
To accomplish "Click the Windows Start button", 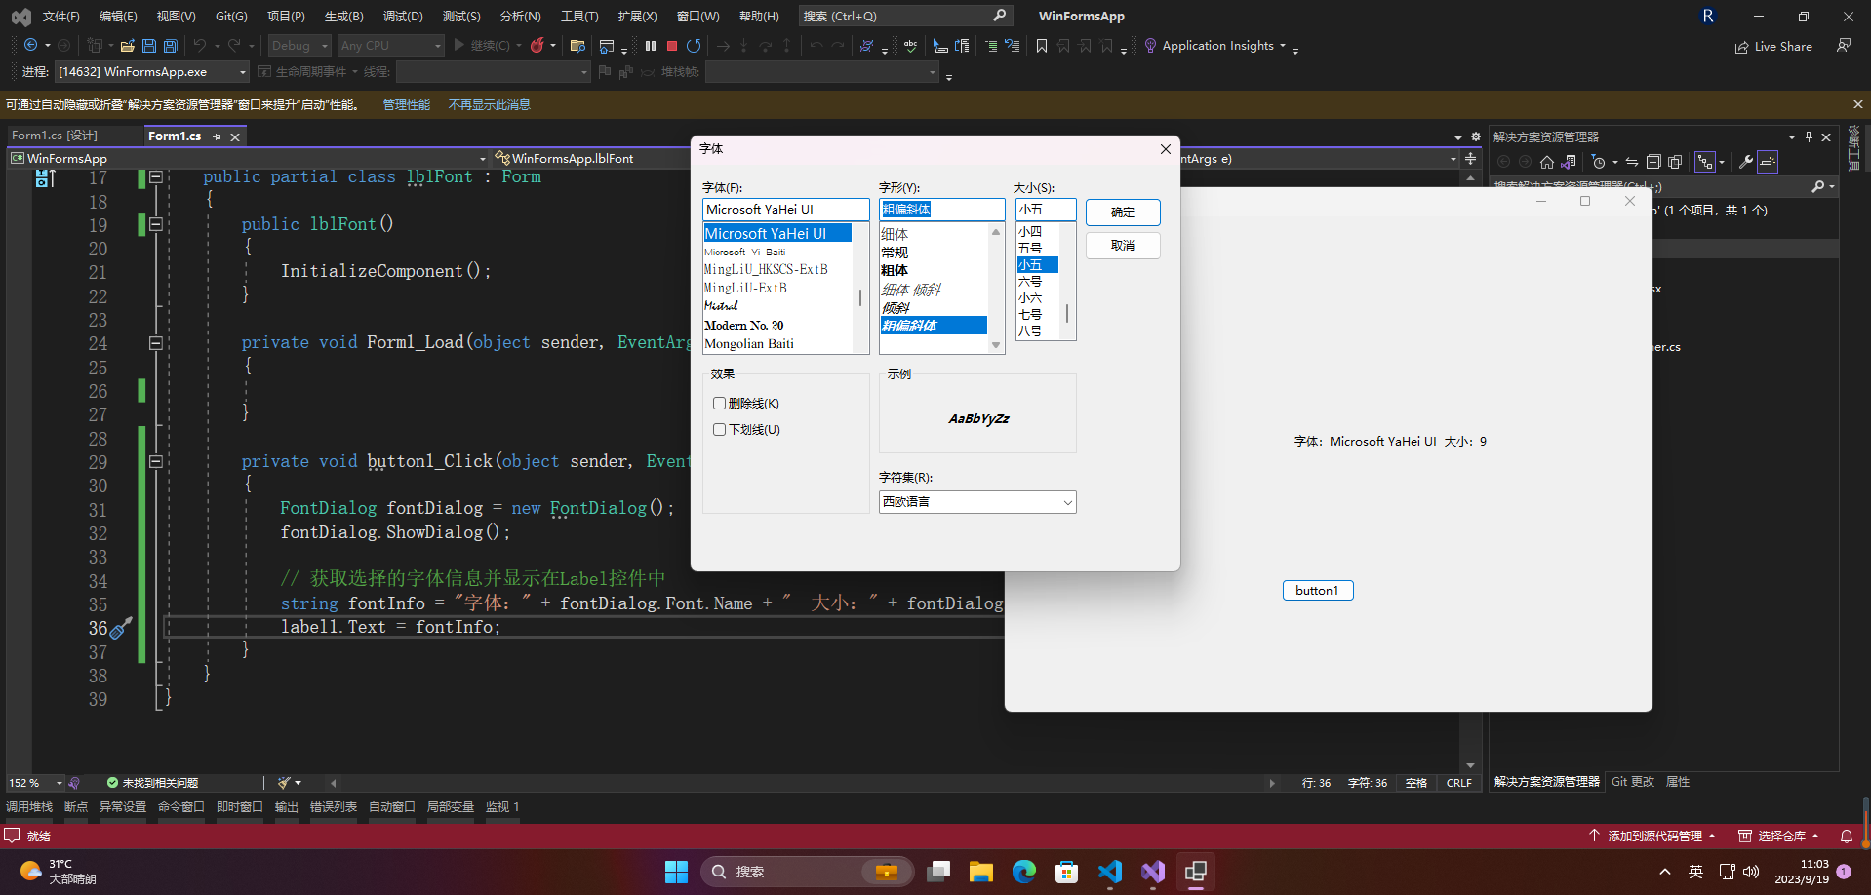I will (x=676, y=872).
